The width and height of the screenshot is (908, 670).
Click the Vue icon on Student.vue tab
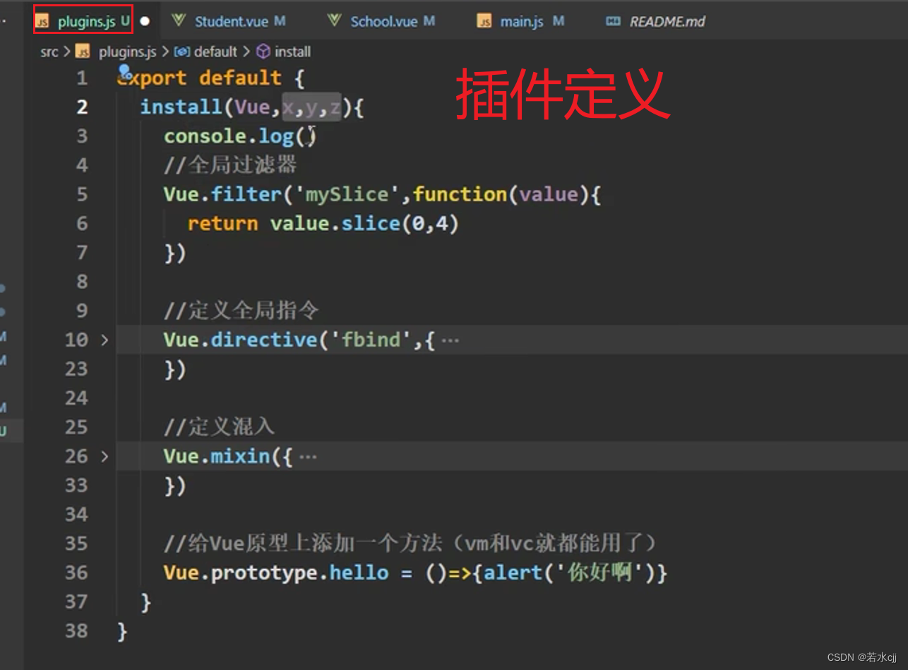(179, 20)
